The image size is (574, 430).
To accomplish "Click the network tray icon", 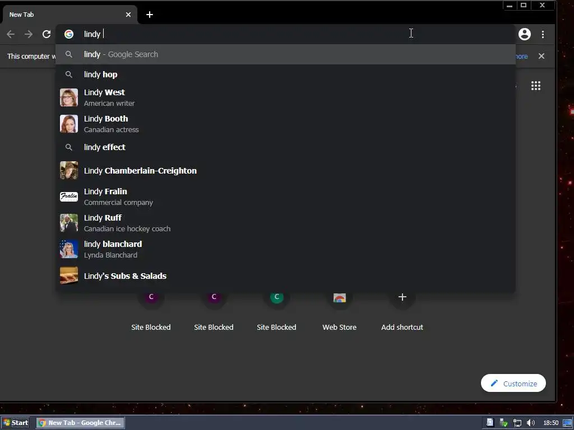I will click(x=517, y=423).
